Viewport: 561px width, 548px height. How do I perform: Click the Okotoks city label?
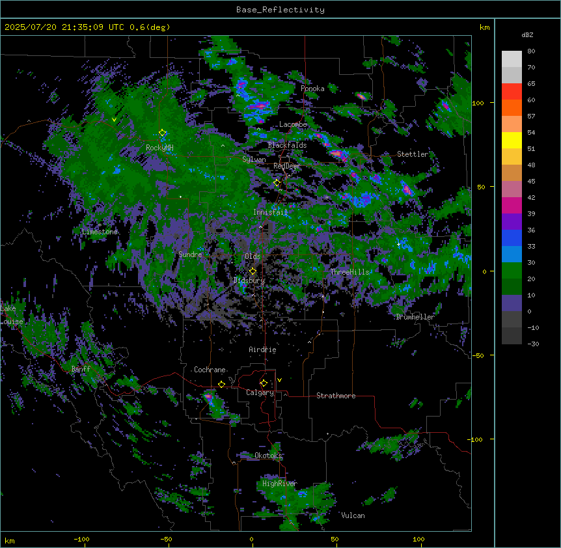pos(268,456)
